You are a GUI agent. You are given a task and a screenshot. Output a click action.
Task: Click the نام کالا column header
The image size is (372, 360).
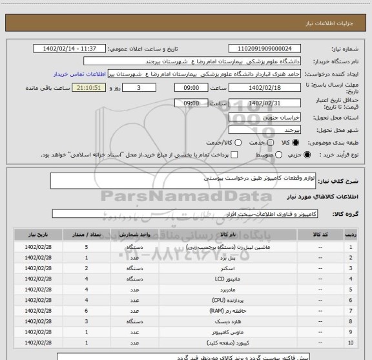(x=228, y=235)
